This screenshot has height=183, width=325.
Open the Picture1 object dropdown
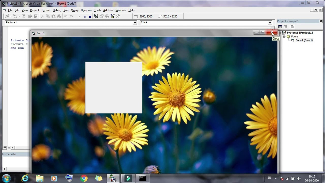[x=135, y=23]
